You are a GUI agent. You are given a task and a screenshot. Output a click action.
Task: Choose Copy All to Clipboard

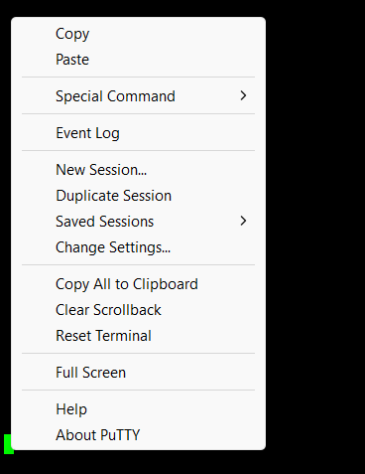138,284
